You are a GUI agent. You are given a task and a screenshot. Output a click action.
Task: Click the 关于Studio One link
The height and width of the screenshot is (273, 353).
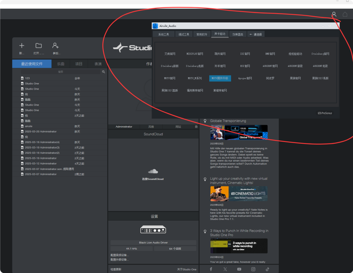tap(186, 270)
